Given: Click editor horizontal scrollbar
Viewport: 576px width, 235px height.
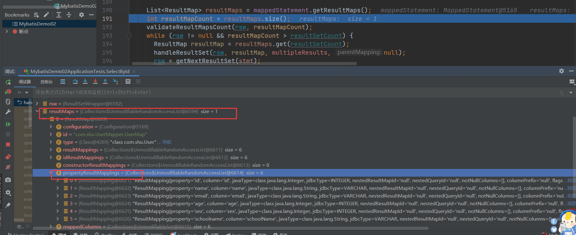Looking at the screenshot, I should [x=245, y=64].
